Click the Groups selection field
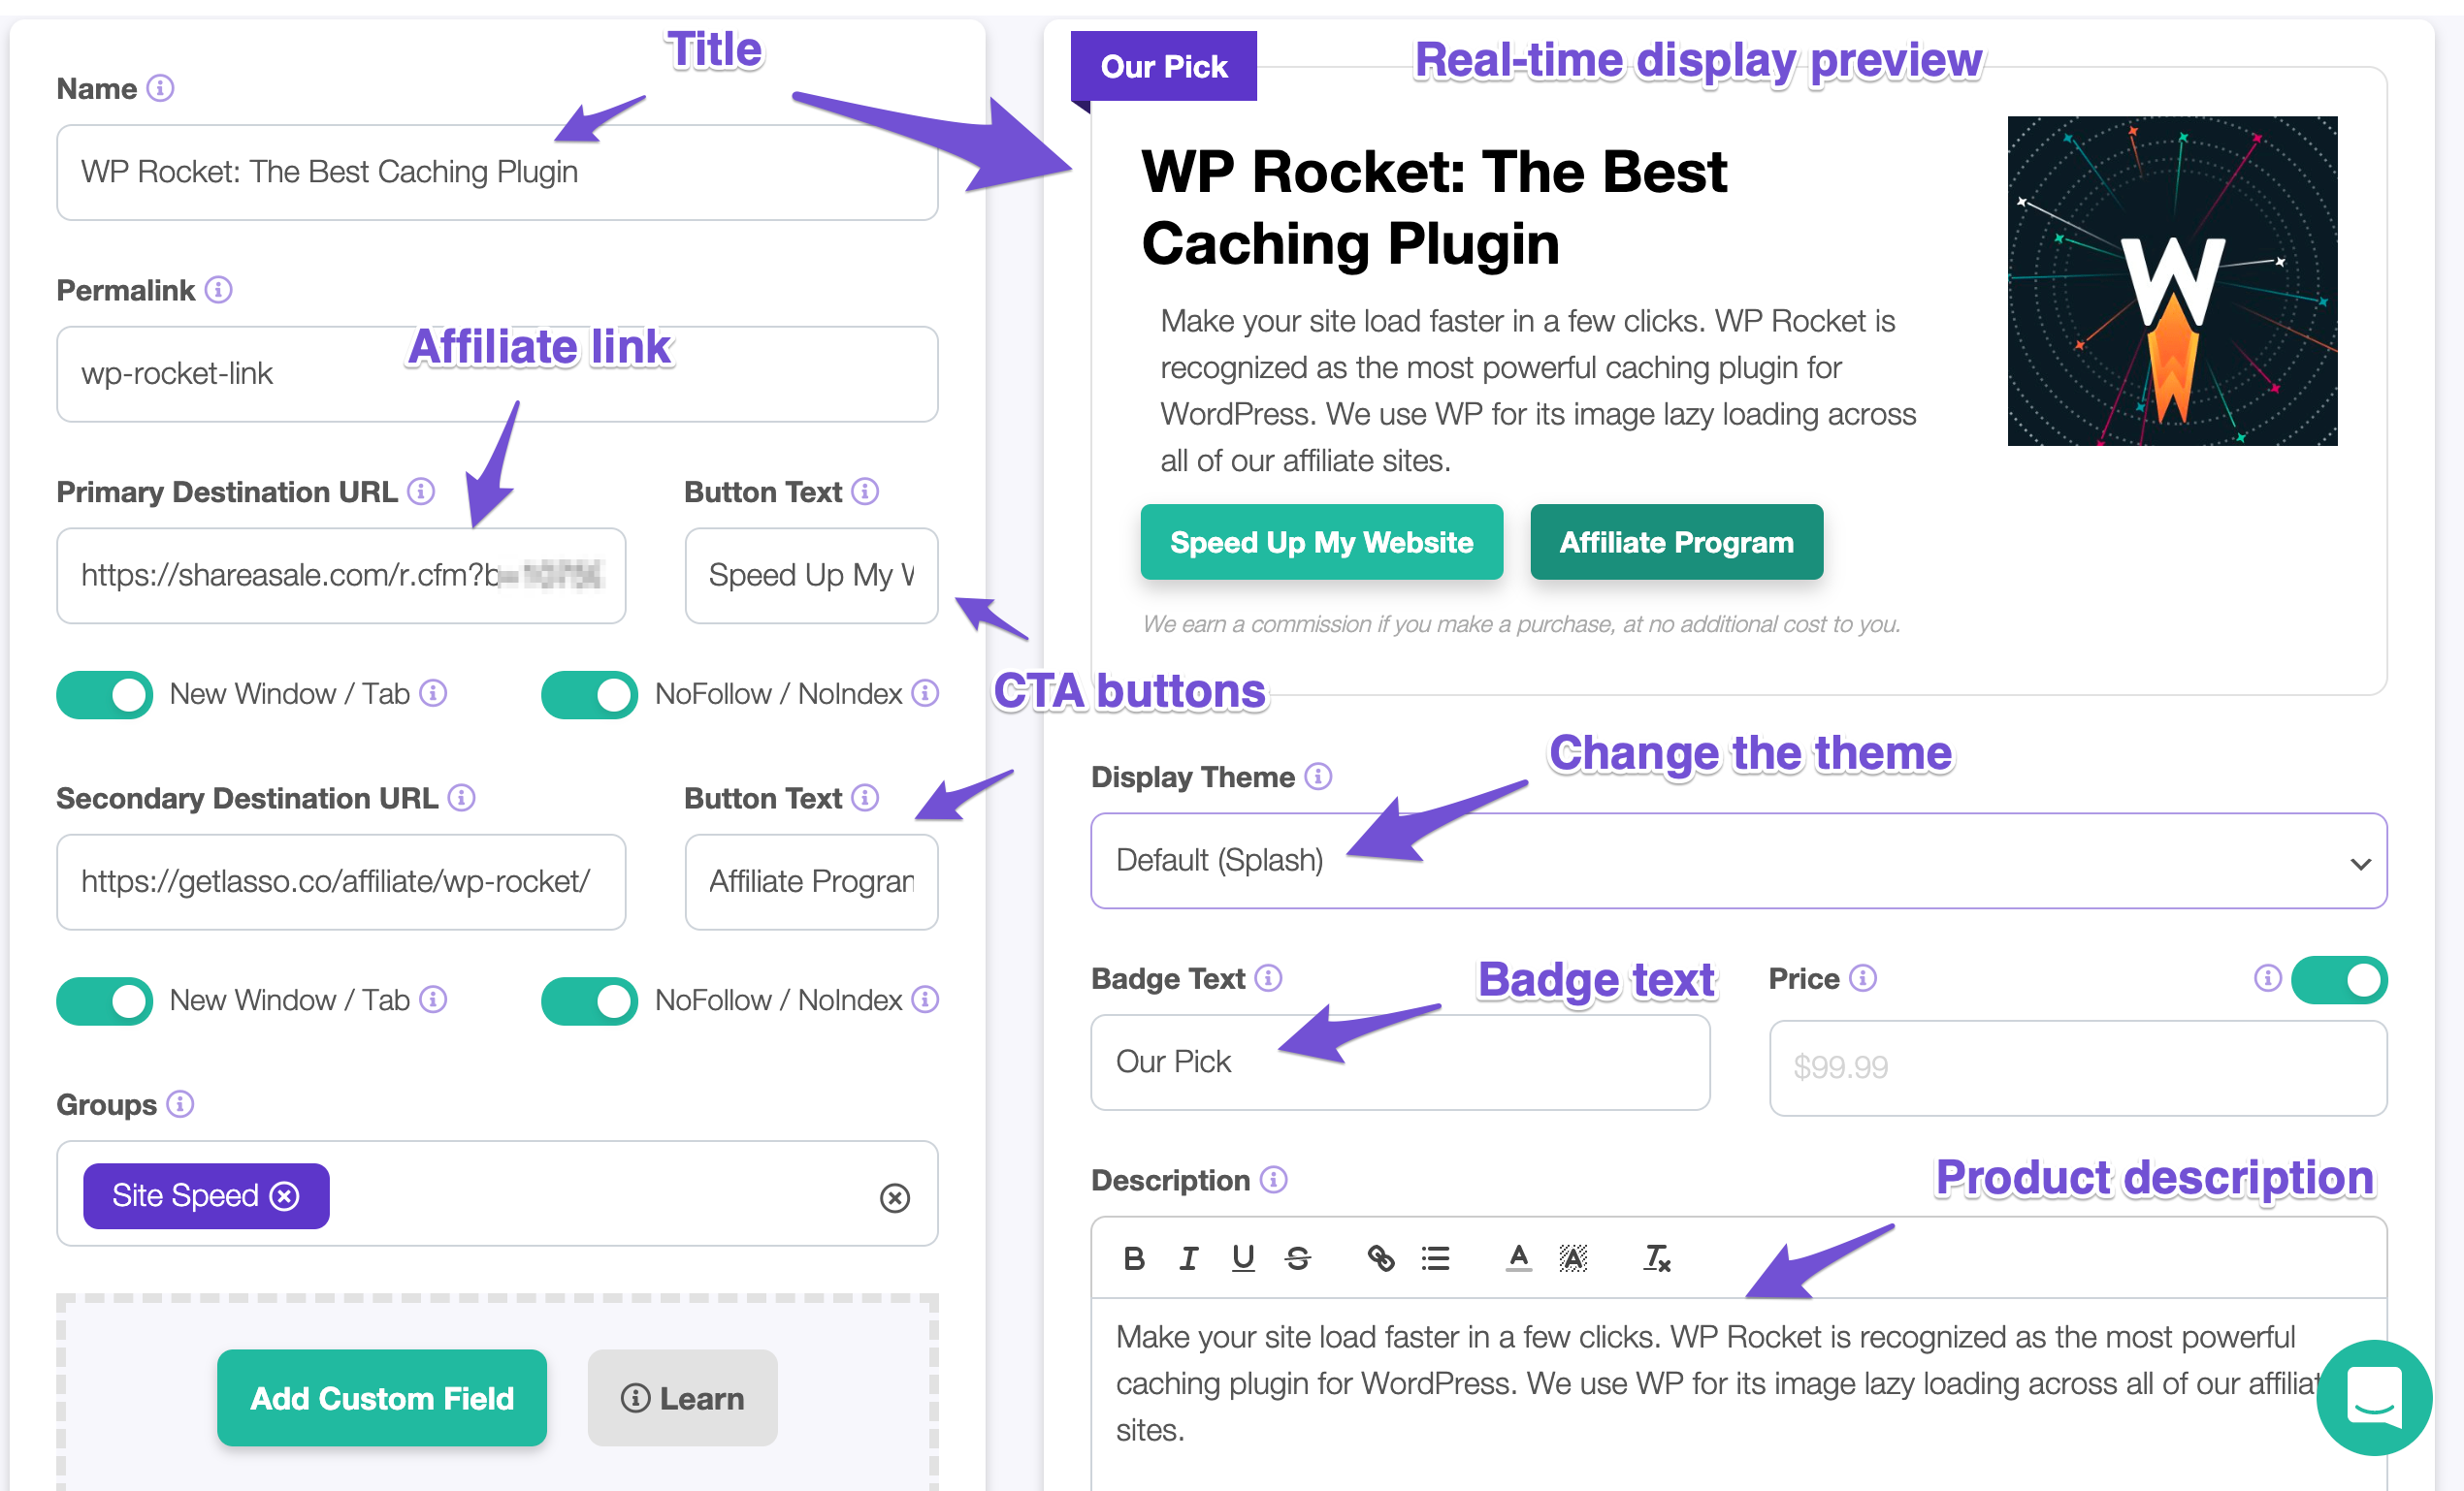The image size is (2464, 1491). point(498,1194)
